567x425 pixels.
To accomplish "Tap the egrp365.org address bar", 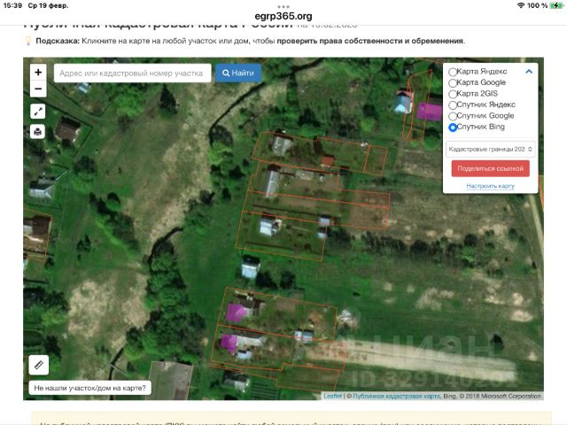I will [x=283, y=16].
